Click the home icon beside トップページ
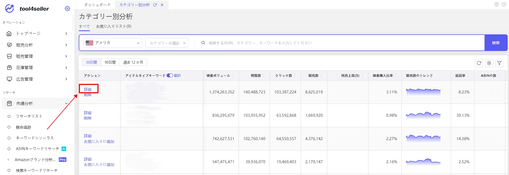 pos(9,34)
